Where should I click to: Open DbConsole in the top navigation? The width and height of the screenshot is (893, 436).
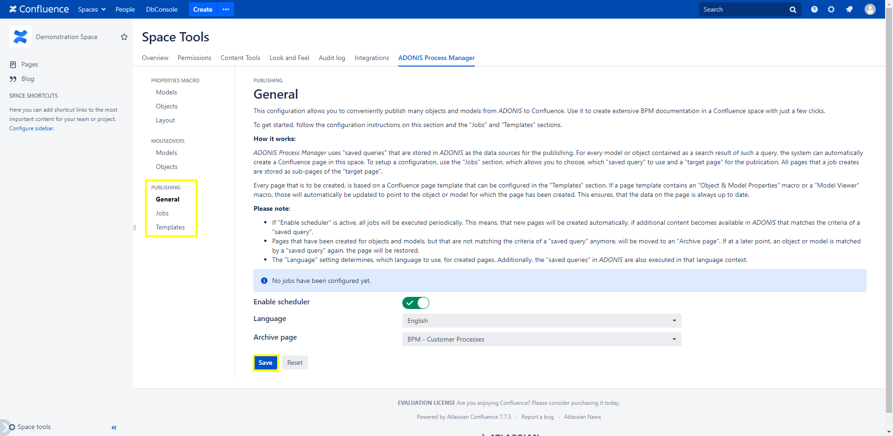click(x=162, y=9)
